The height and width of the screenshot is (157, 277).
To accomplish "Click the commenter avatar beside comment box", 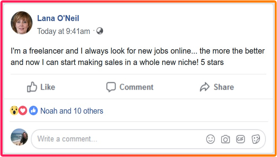I will pyautogui.click(x=19, y=137).
